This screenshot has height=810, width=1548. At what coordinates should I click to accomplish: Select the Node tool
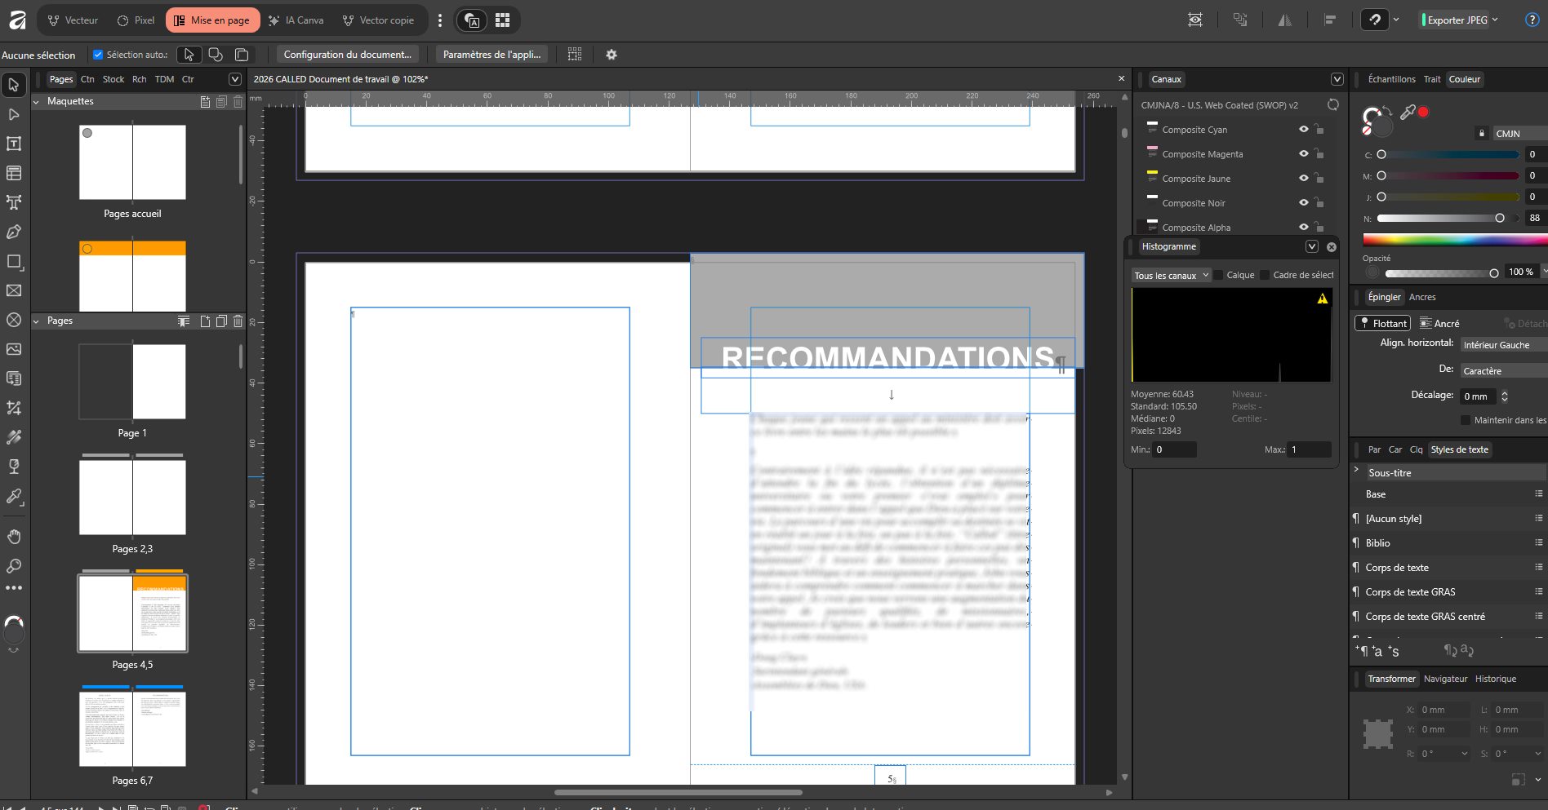(14, 114)
